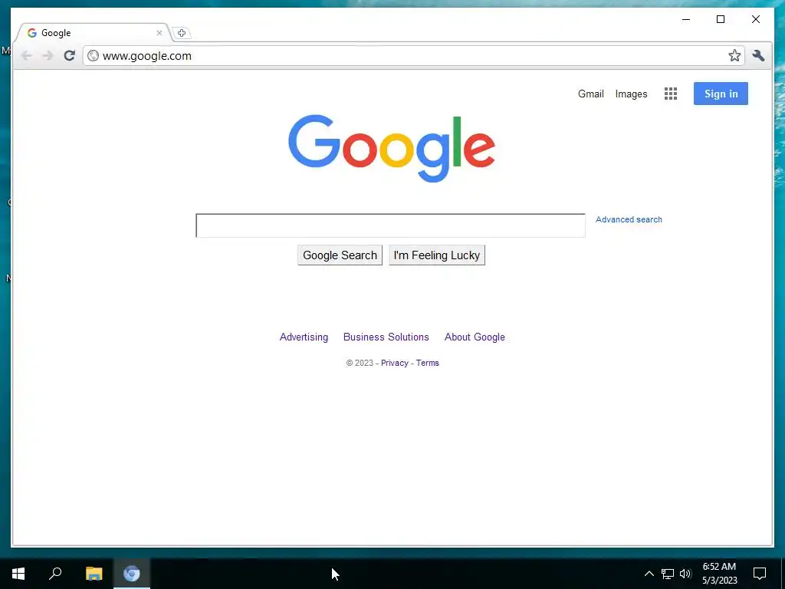
Task: Click the Google Search button
Action: coord(340,255)
